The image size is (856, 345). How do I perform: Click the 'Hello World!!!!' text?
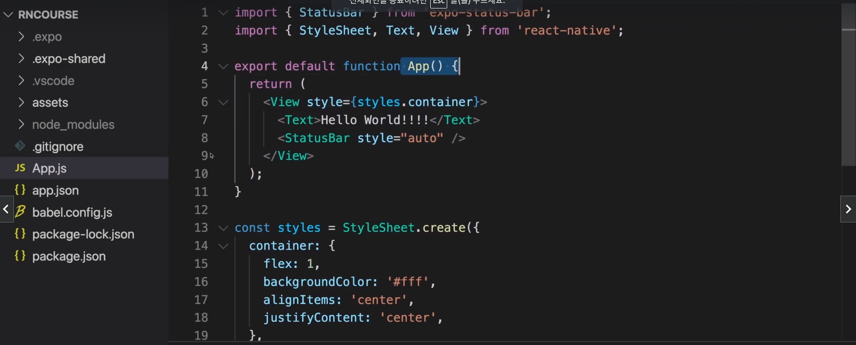[375, 120]
